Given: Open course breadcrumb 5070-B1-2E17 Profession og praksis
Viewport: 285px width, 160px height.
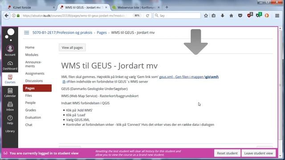Looking at the screenshot, I should [62, 32].
